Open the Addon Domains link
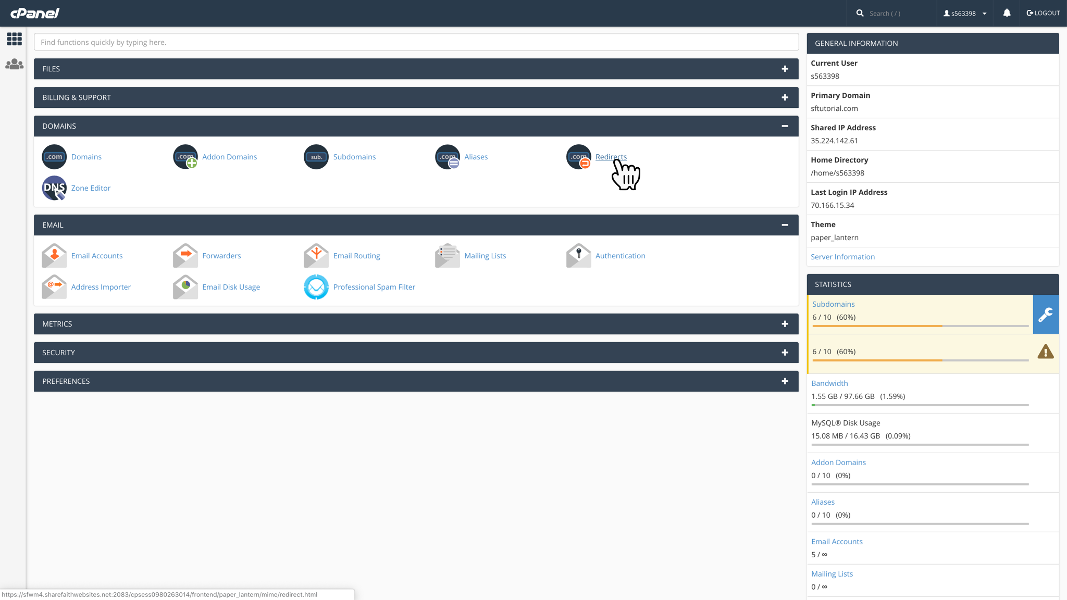This screenshot has height=600, width=1067. [230, 157]
